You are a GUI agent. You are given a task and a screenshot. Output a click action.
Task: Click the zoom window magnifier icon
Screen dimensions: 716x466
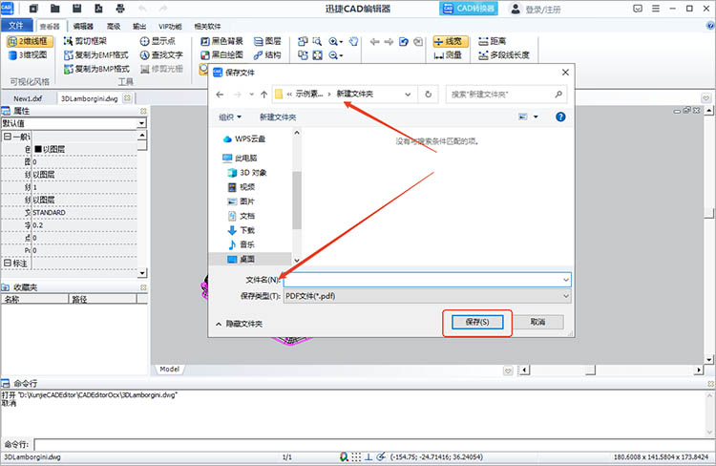pos(317,42)
